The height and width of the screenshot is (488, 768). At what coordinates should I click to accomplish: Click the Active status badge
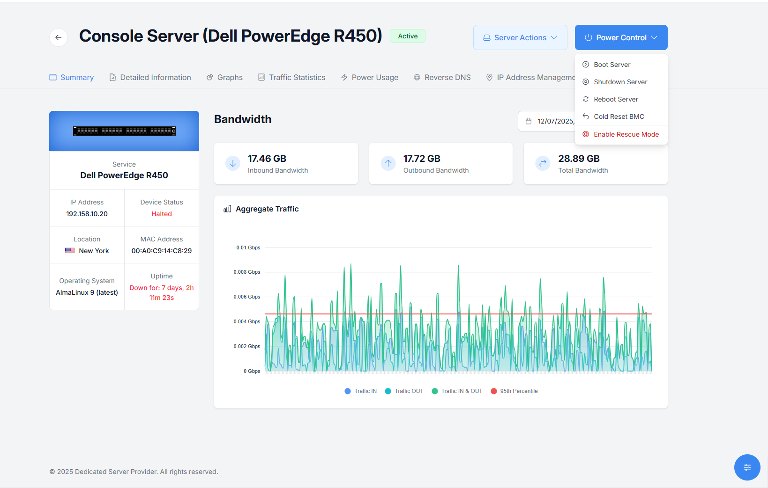pos(408,36)
